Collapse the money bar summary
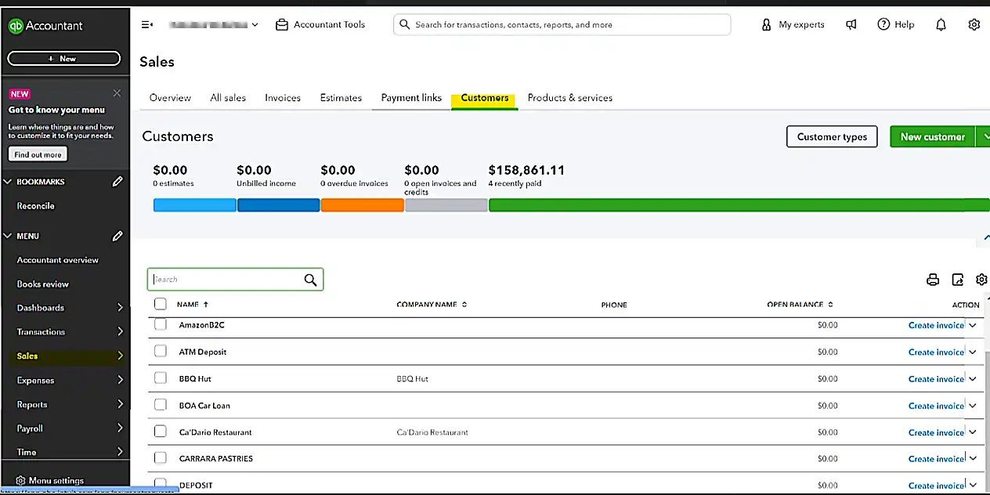The height and width of the screenshot is (495, 990). (986, 238)
